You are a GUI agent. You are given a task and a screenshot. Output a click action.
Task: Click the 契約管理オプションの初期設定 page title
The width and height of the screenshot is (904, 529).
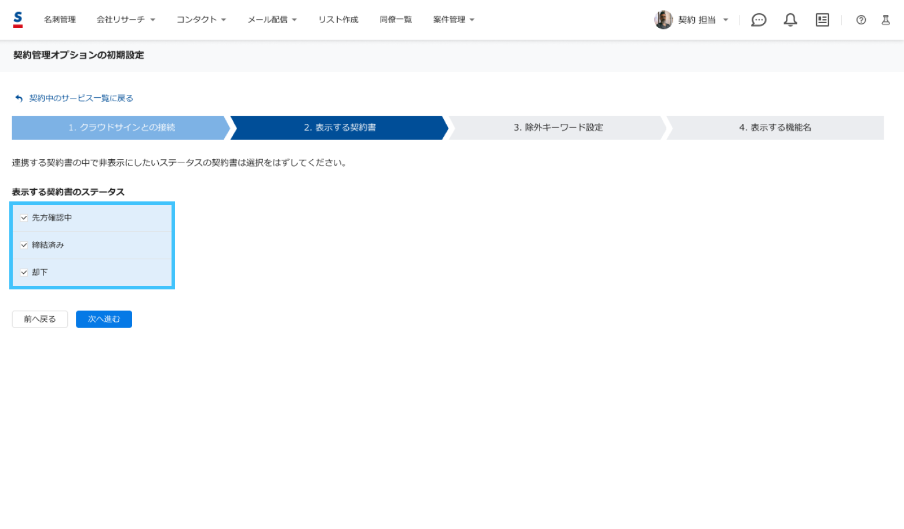pos(79,55)
